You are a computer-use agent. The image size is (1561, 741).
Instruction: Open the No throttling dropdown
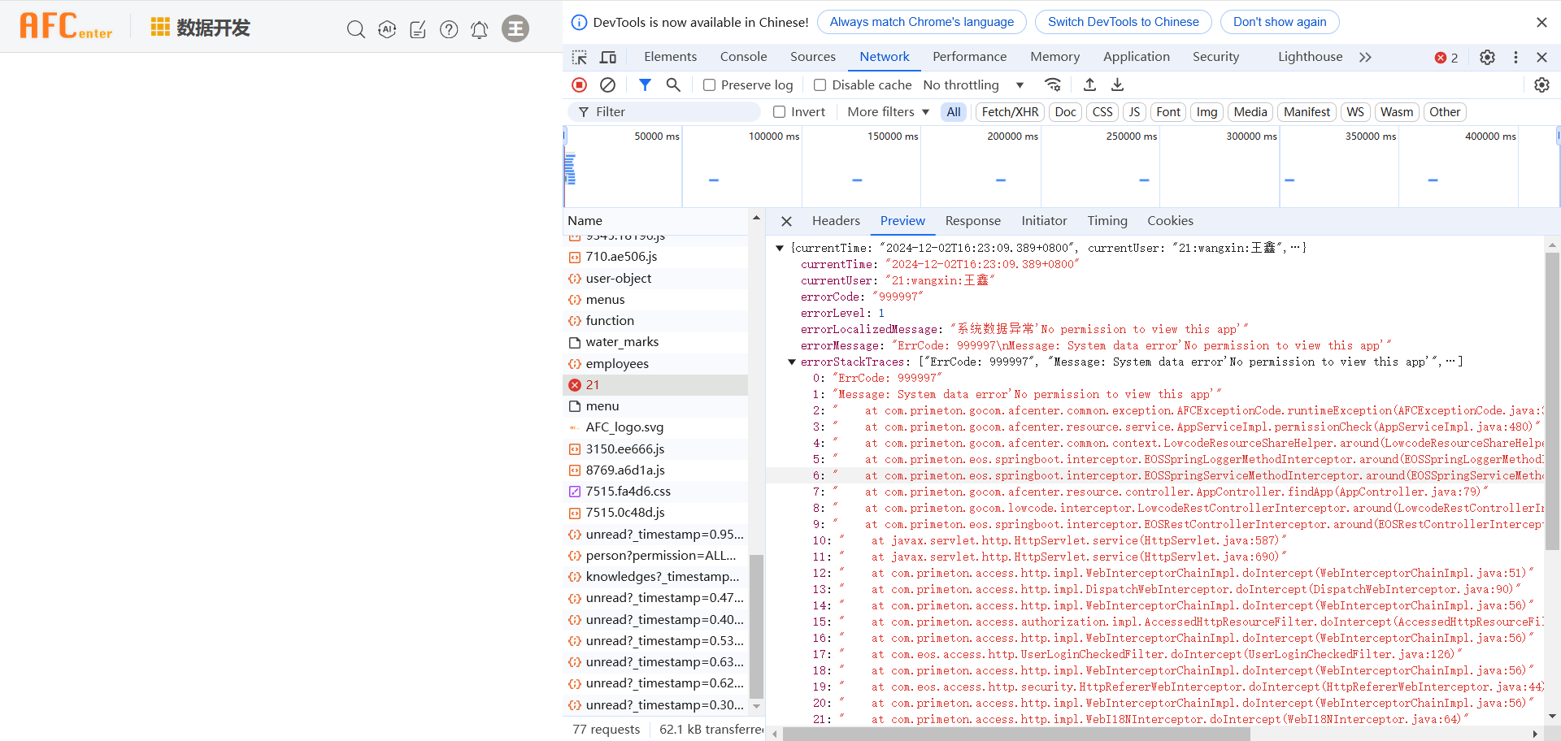972,85
